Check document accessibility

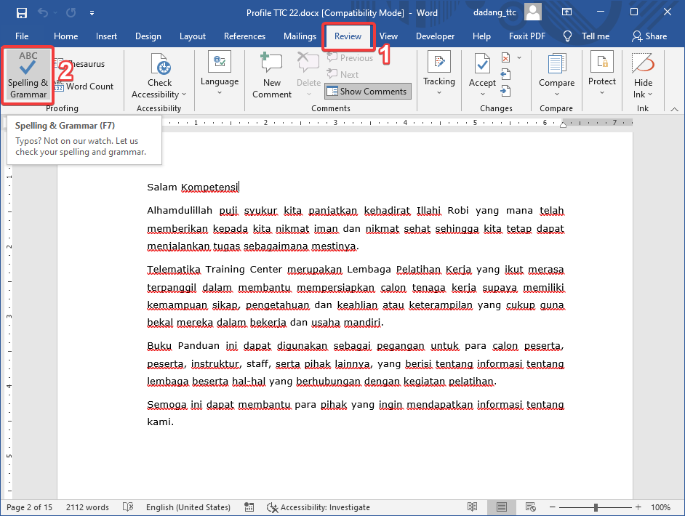point(159,75)
